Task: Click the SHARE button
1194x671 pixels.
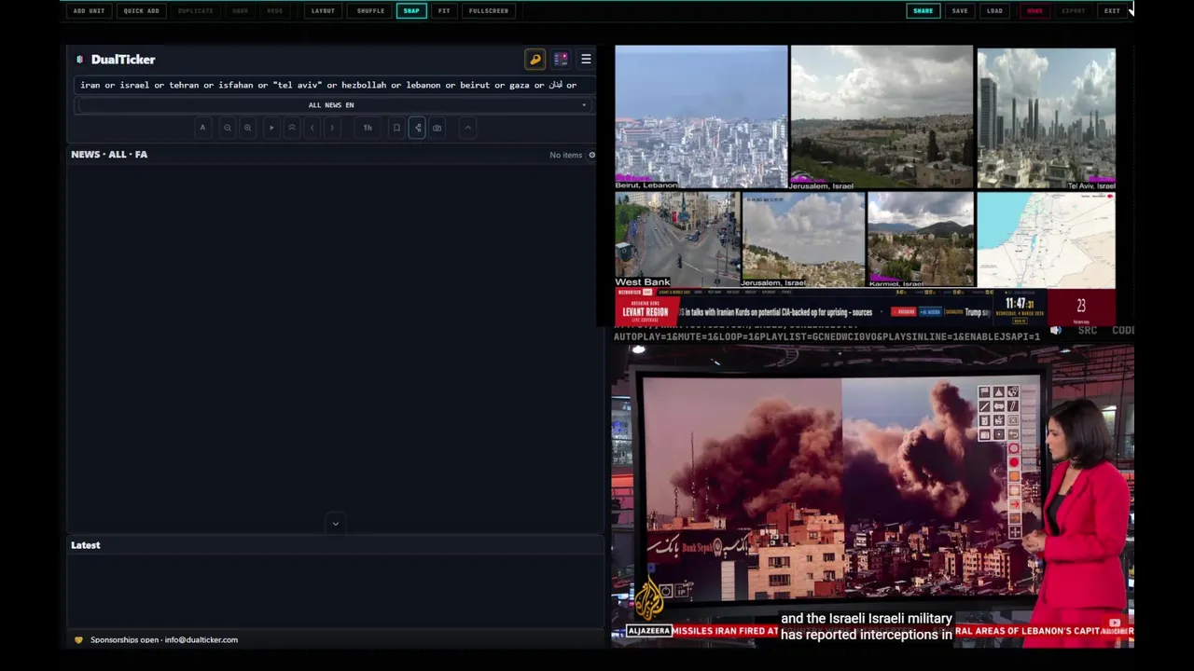Action: pyautogui.click(x=923, y=11)
